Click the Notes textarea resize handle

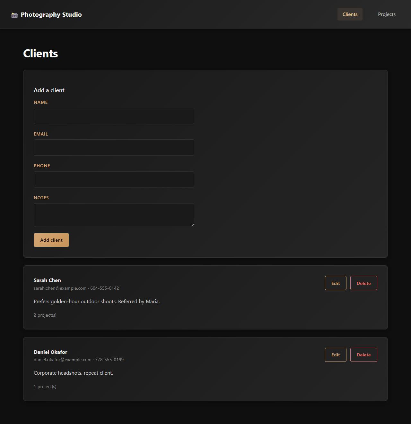(192, 225)
